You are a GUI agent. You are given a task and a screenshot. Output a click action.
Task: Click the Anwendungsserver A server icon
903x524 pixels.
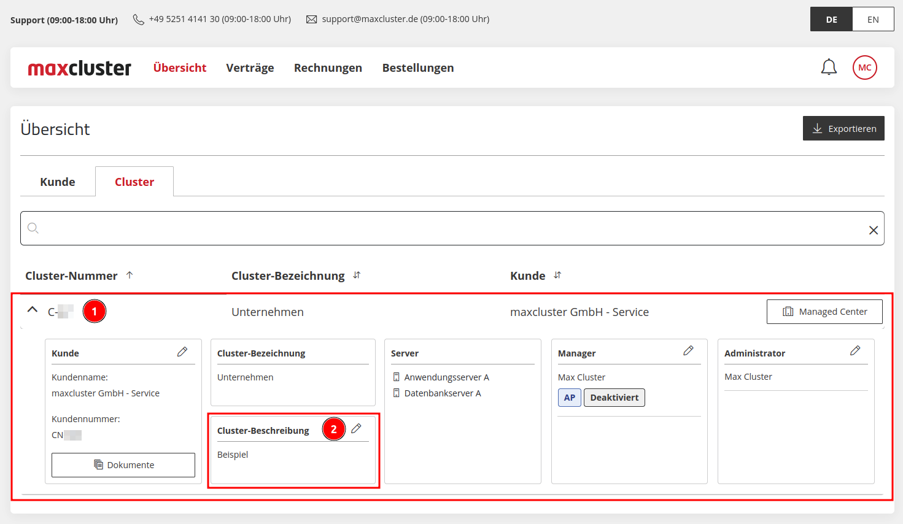click(397, 377)
